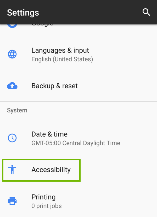The height and width of the screenshot is (217, 157).
Task: Open Date & time settings
Action: point(49,134)
